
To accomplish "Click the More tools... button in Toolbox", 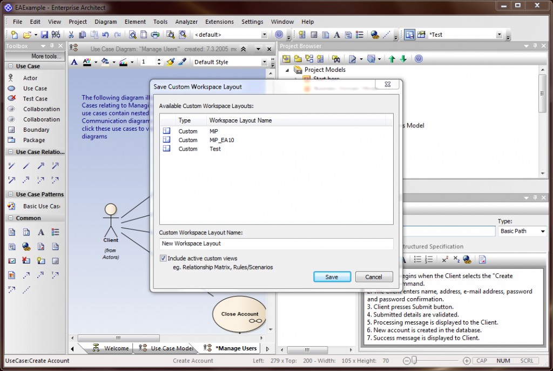I will point(35,56).
